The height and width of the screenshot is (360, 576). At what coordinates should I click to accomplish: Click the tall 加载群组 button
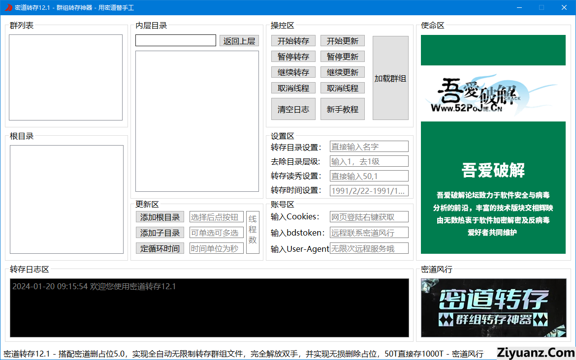[390, 78]
